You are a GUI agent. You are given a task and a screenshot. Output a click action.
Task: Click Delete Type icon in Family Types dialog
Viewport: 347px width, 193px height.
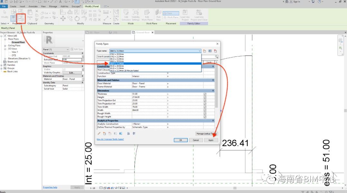[215, 51]
